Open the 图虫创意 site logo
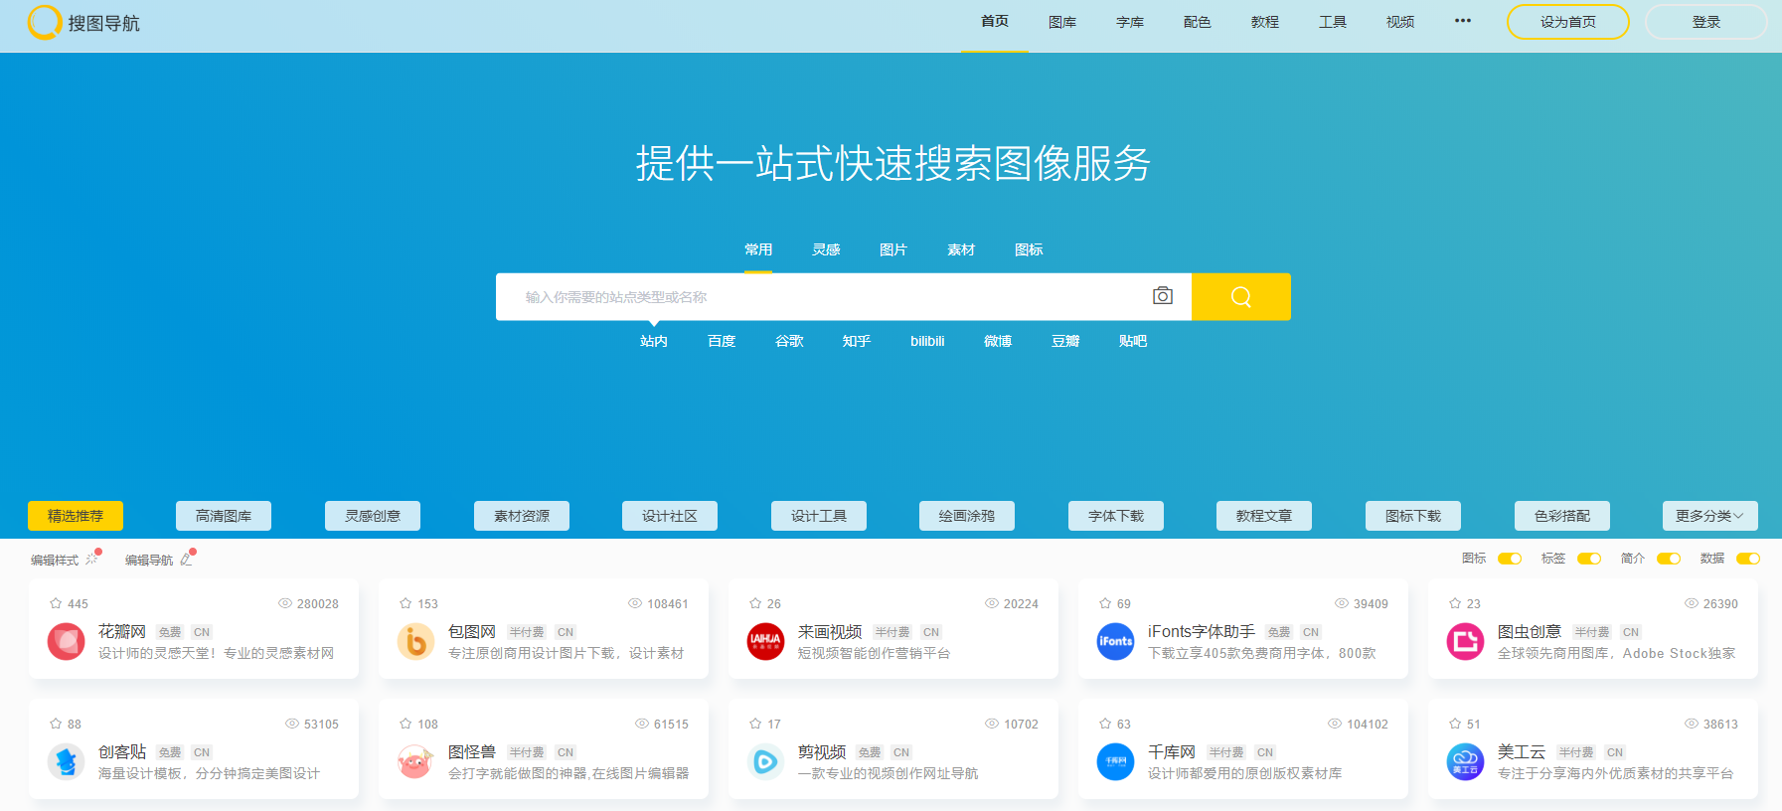1782x811 pixels. [1466, 641]
